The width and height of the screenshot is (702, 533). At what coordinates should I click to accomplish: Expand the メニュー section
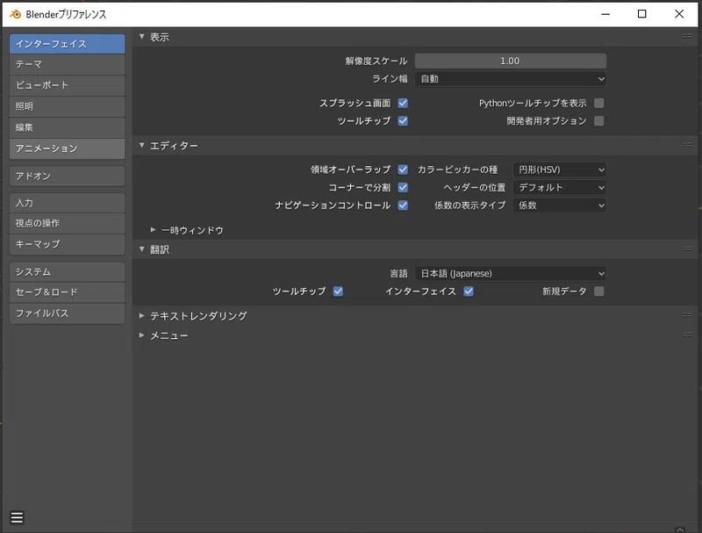(x=142, y=335)
